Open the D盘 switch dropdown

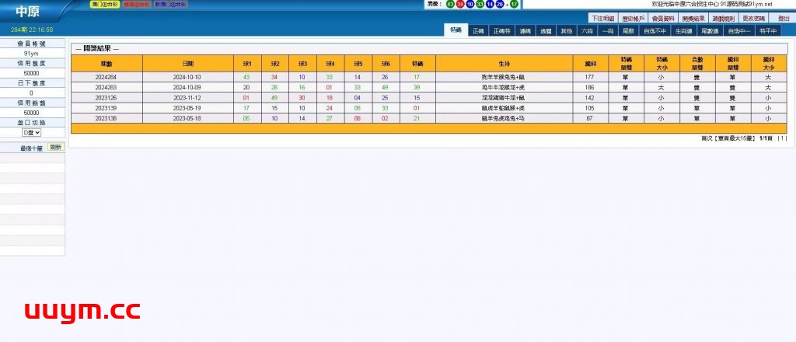[x=32, y=133]
